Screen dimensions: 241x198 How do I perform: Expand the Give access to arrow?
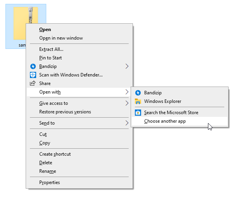coord(127,103)
